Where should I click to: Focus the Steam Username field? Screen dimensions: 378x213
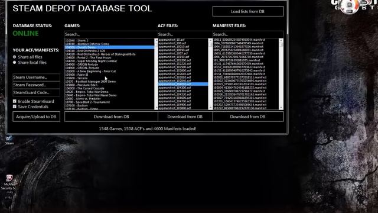(36, 78)
